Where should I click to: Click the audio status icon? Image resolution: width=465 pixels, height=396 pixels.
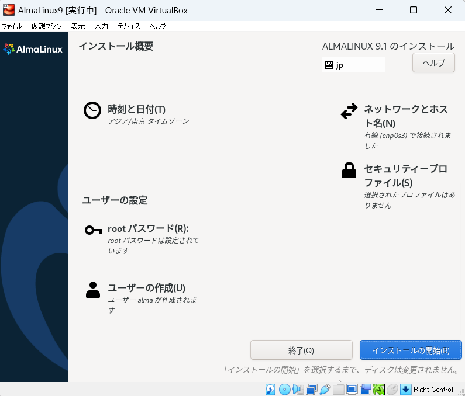pos(298,389)
